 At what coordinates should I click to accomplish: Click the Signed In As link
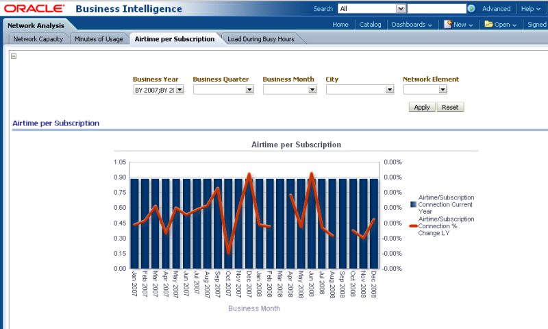[538, 25]
